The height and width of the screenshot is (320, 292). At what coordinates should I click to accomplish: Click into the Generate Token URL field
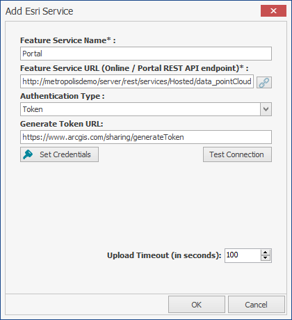pos(146,137)
